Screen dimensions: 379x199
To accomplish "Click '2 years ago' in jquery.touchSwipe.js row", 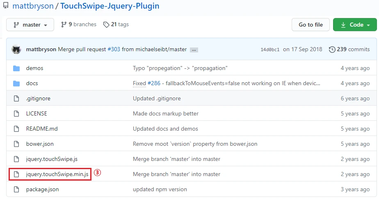I will point(355,159).
